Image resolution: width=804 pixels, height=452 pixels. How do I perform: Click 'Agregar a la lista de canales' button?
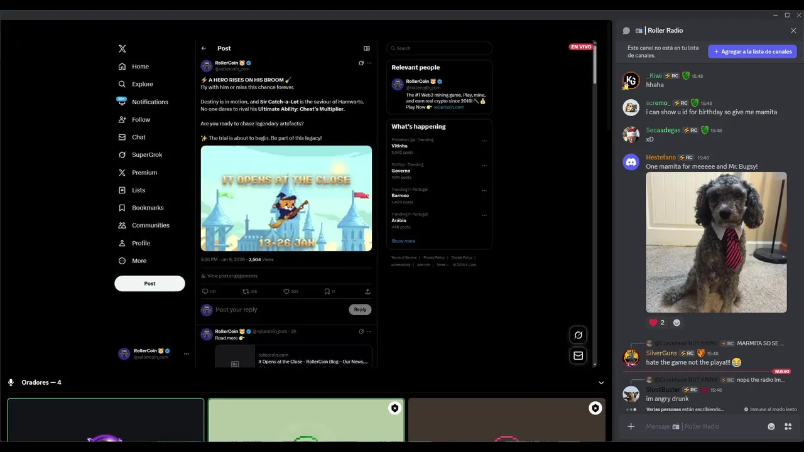click(752, 51)
